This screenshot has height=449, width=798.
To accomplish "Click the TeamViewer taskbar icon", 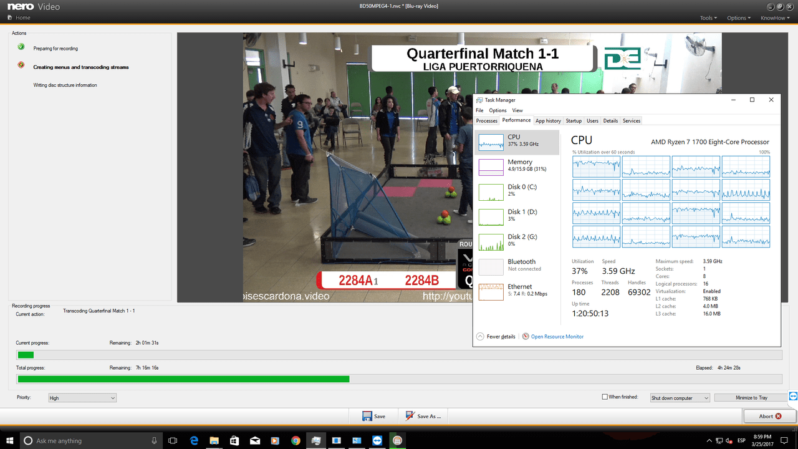I will [x=376, y=440].
